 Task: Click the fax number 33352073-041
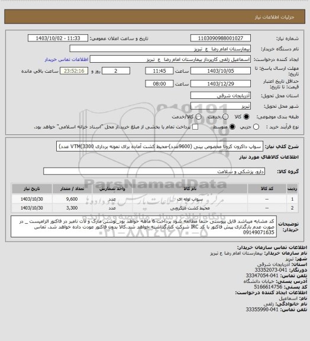(x=271, y=270)
